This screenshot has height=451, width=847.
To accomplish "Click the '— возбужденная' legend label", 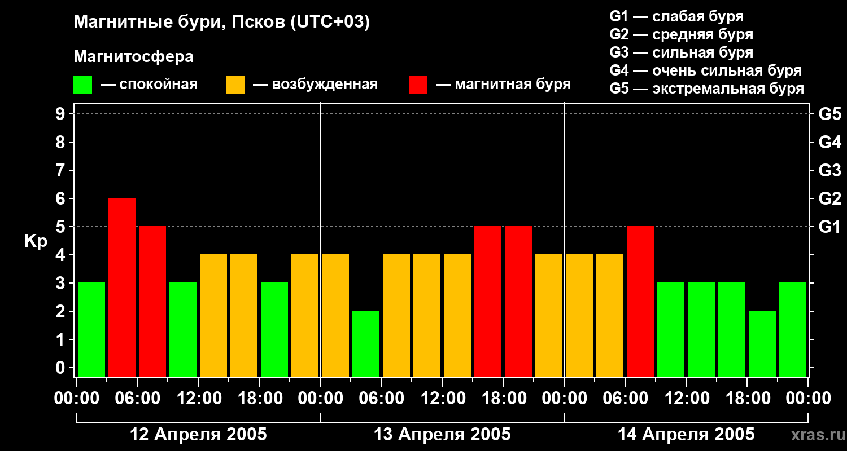I will point(315,85).
